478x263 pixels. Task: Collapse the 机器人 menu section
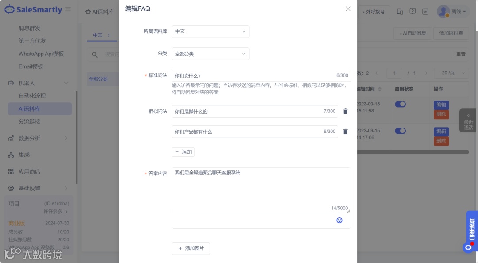click(66, 83)
